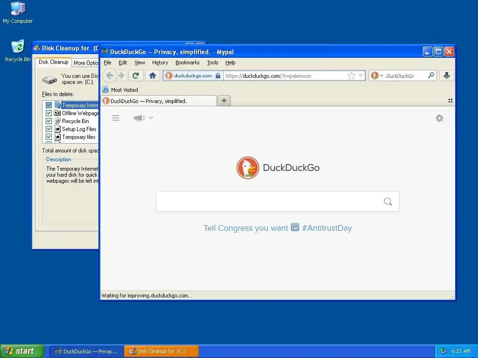Click the browser Forward arrow button
The width and height of the screenshot is (478, 358).
[121, 76]
